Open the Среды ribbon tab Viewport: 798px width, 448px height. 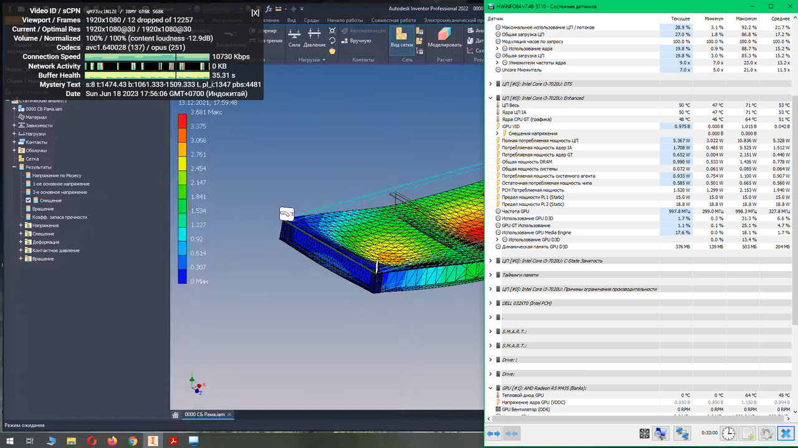point(312,20)
